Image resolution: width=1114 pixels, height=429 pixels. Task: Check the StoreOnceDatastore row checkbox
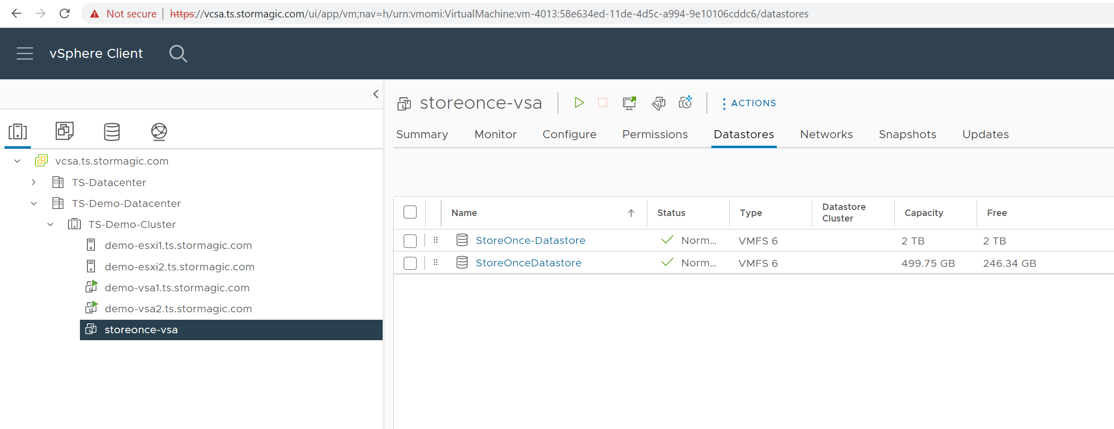tap(410, 263)
